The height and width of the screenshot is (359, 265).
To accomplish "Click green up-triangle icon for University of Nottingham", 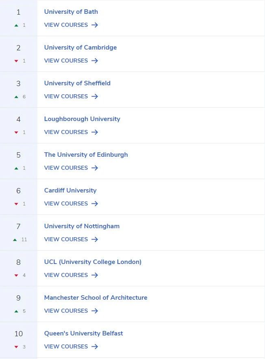I will (x=15, y=240).
